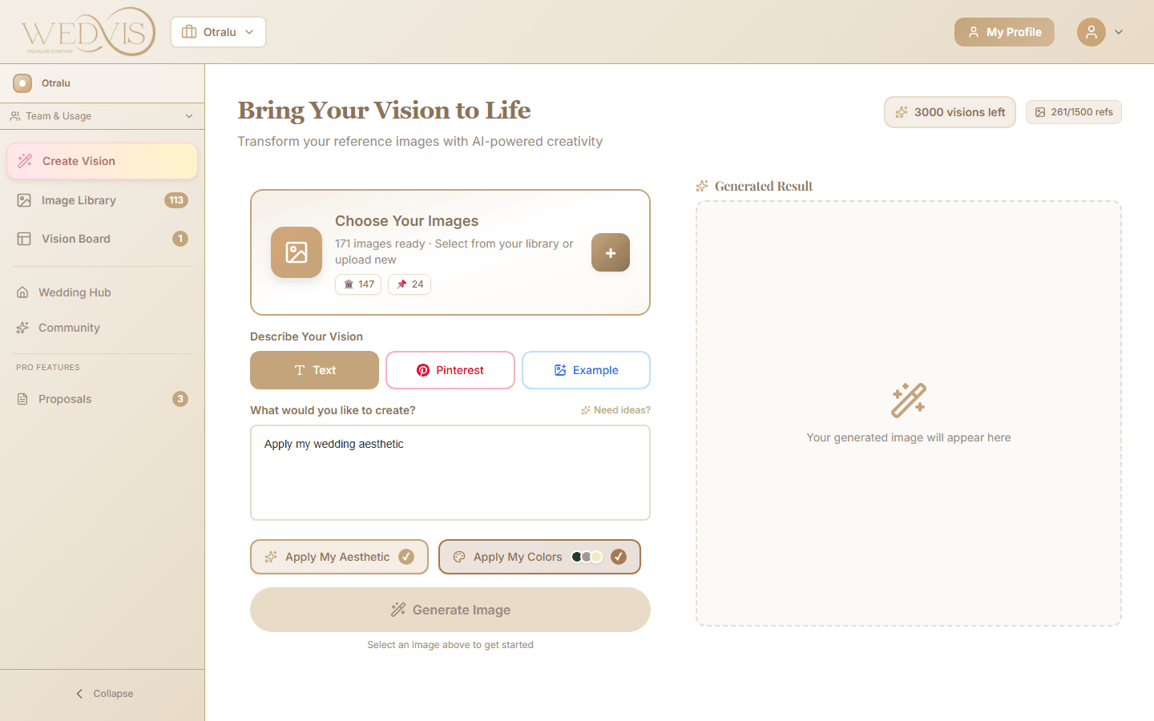
Task: Click the image placeholder icon in Choose Your Images
Action: click(x=297, y=252)
